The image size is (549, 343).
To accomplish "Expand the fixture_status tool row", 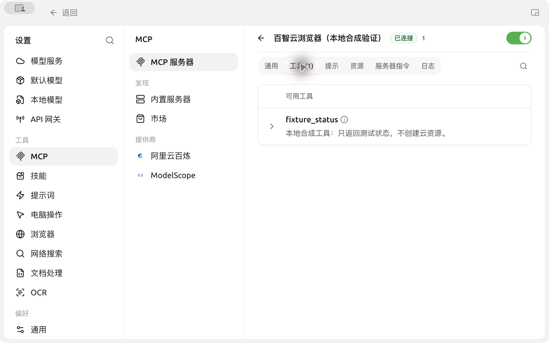I will 272,126.
